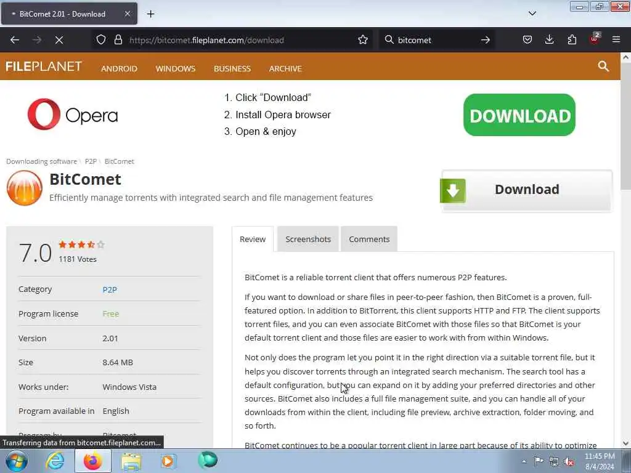631x473 pixels.
Task: Stop loading the page with X button
Action: [59, 40]
